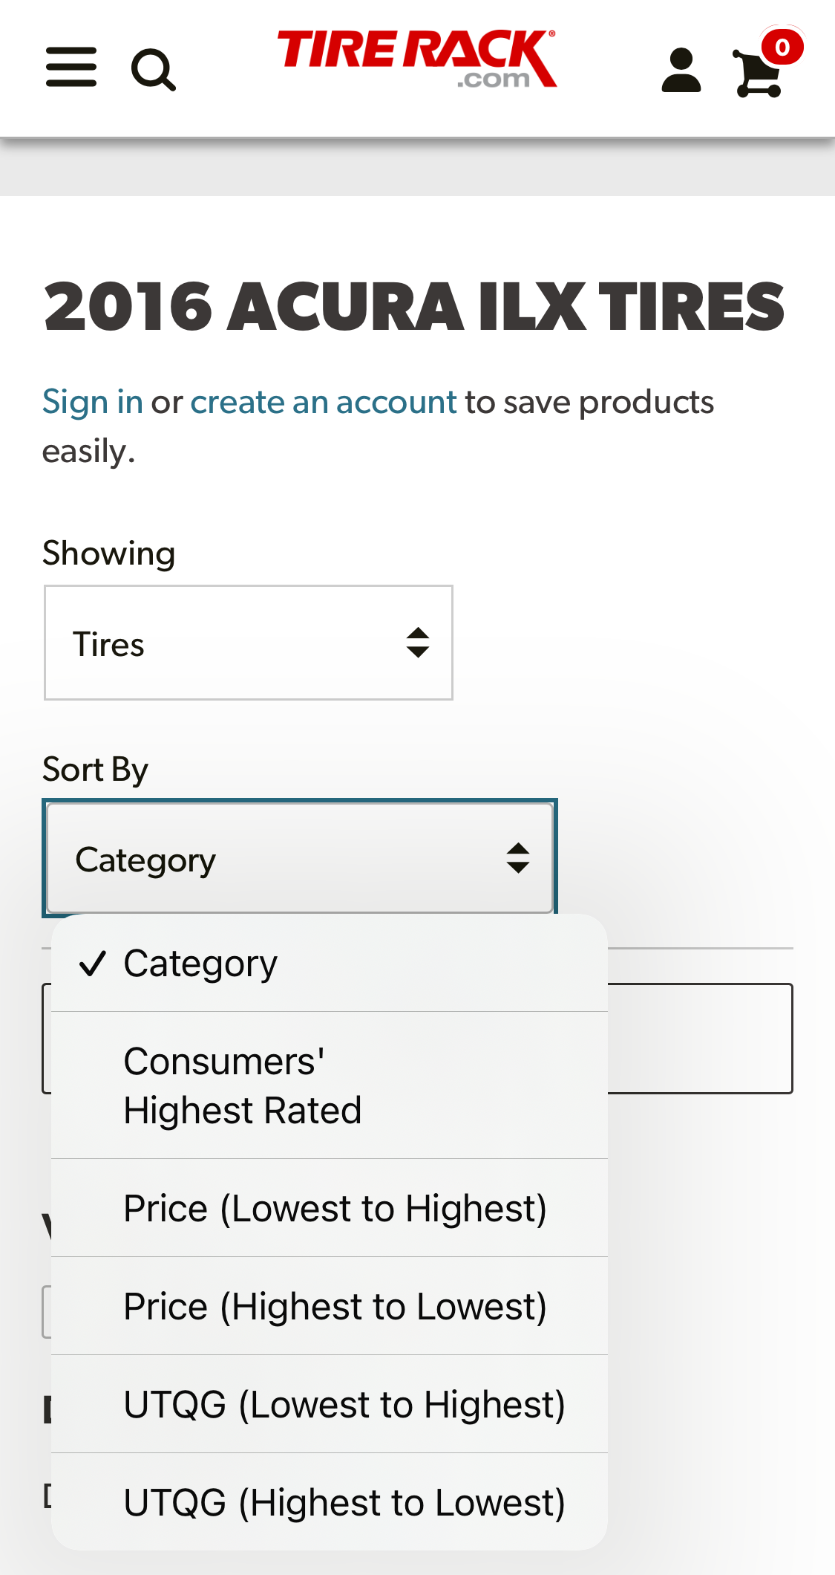Select Price (Highest to Lowest) option

(335, 1306)
